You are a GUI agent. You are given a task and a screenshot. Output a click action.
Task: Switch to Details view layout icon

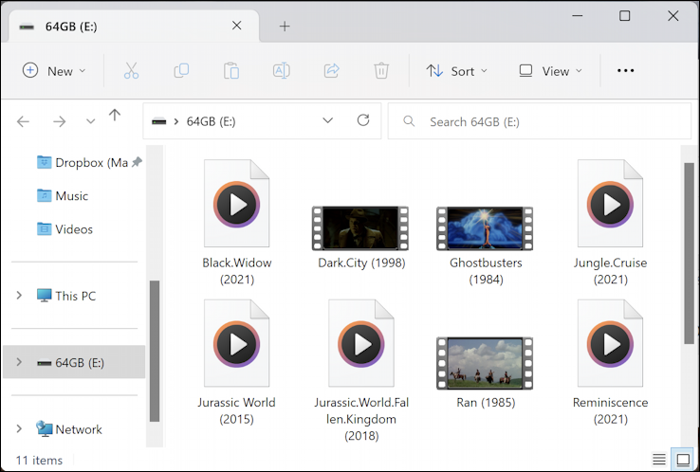tap(659, 459)
